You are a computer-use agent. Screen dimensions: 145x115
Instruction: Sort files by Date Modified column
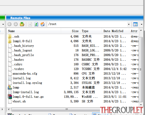116,31
